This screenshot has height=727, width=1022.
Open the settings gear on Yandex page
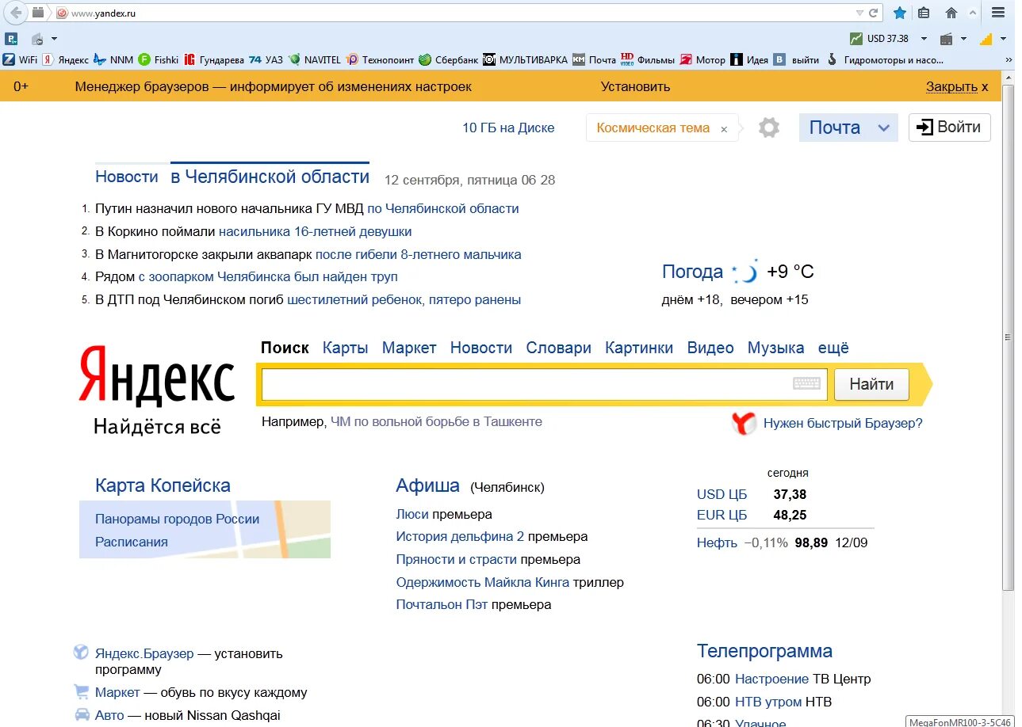768,128
